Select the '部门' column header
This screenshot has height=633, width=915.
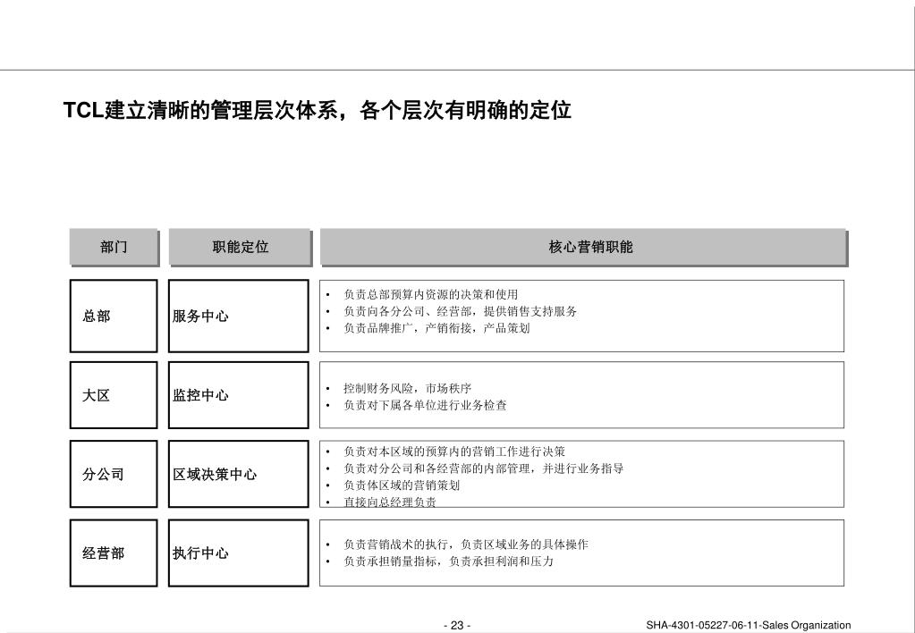pos(114,247)
